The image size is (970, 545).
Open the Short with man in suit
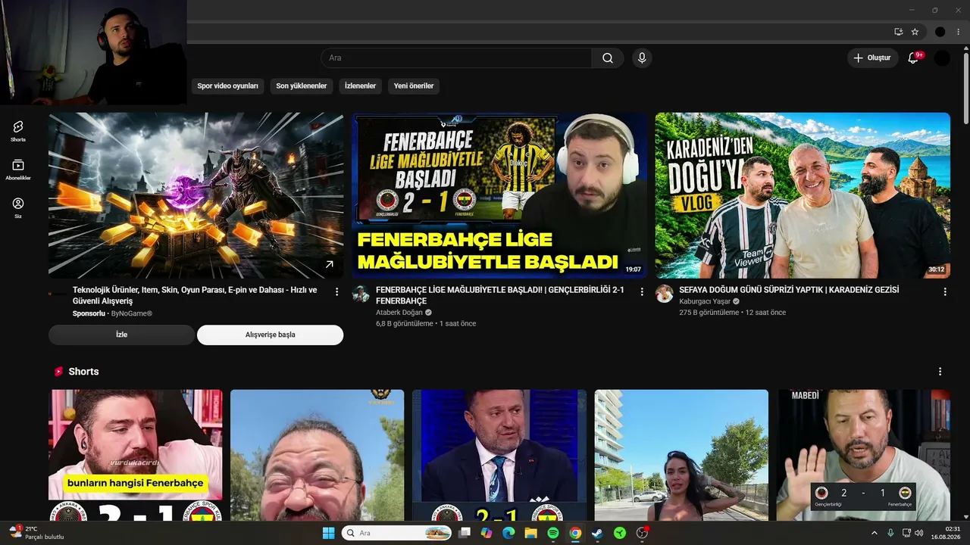(x=499, y=455)
